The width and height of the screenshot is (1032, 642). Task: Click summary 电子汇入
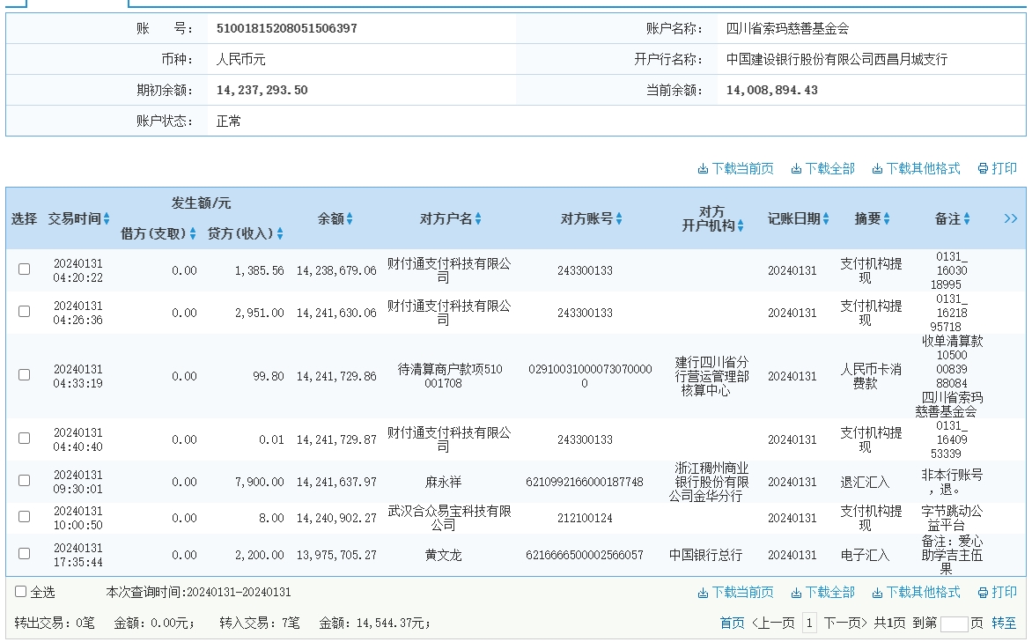(x=864, y=555)
